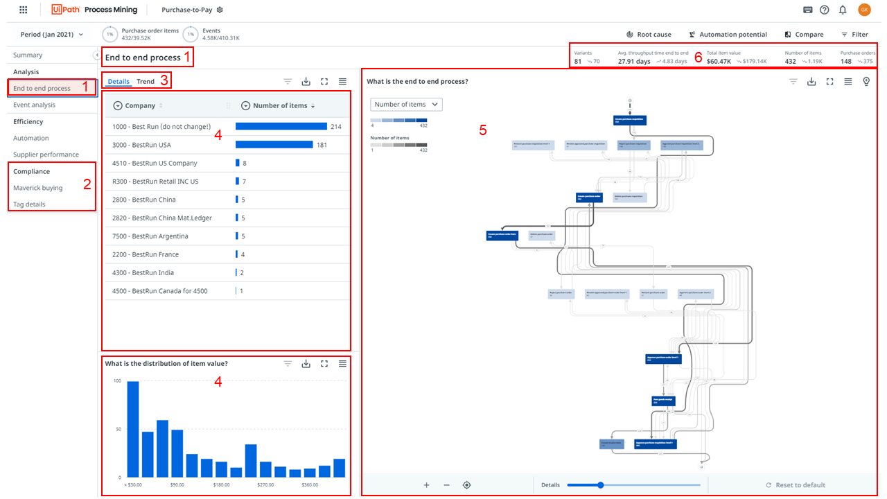Click the tallest bar in the distribution chart

(x=132, y=429)
